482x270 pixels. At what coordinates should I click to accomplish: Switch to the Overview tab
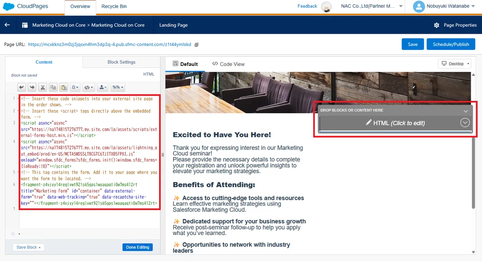(x=80, y=6)
